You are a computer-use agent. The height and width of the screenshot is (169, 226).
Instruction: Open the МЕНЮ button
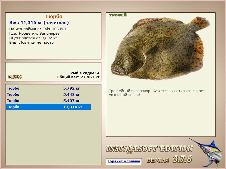15,77
